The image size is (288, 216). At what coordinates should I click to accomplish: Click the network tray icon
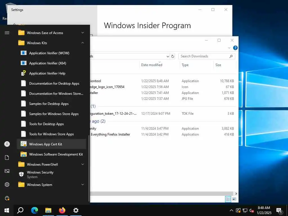click(x=245, y=210)
